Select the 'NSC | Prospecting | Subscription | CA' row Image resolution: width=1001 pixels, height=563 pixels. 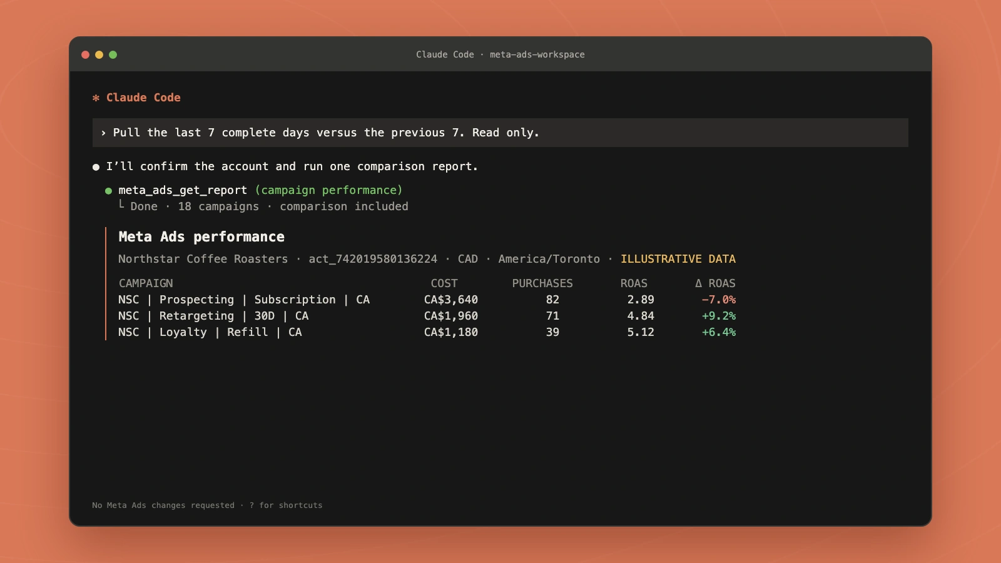427,300
